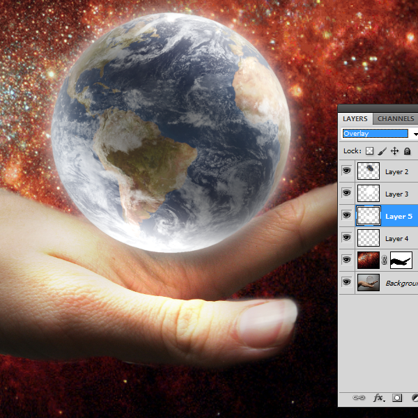Click the Background layer name
This screenshot has width=418, height=418.
[x=402, y=283]
